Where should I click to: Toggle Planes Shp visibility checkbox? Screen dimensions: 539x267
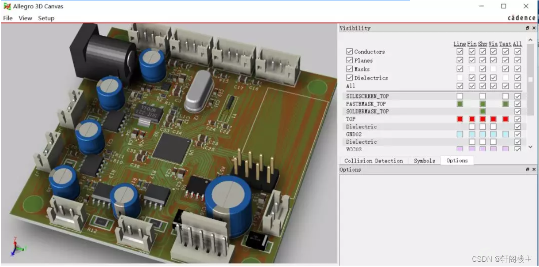pos(482,60)
